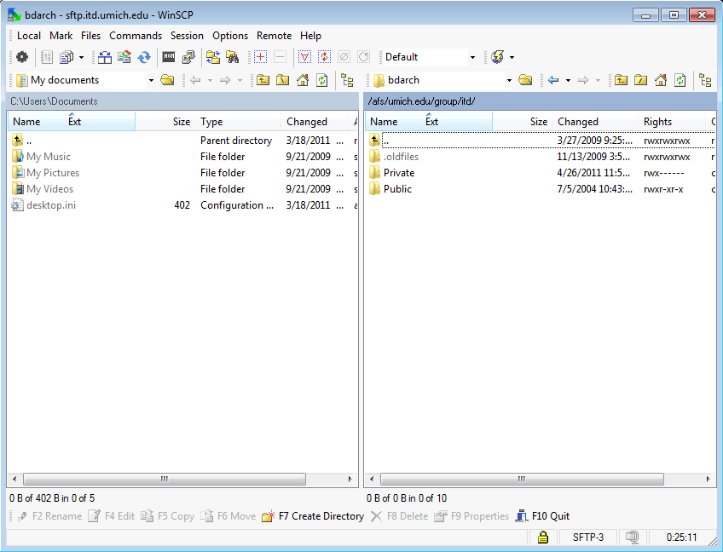Viewport: 723px width, 552px height.
Task: Click the Compare Directories toolbar icon
Action: [x=105, y=57]
